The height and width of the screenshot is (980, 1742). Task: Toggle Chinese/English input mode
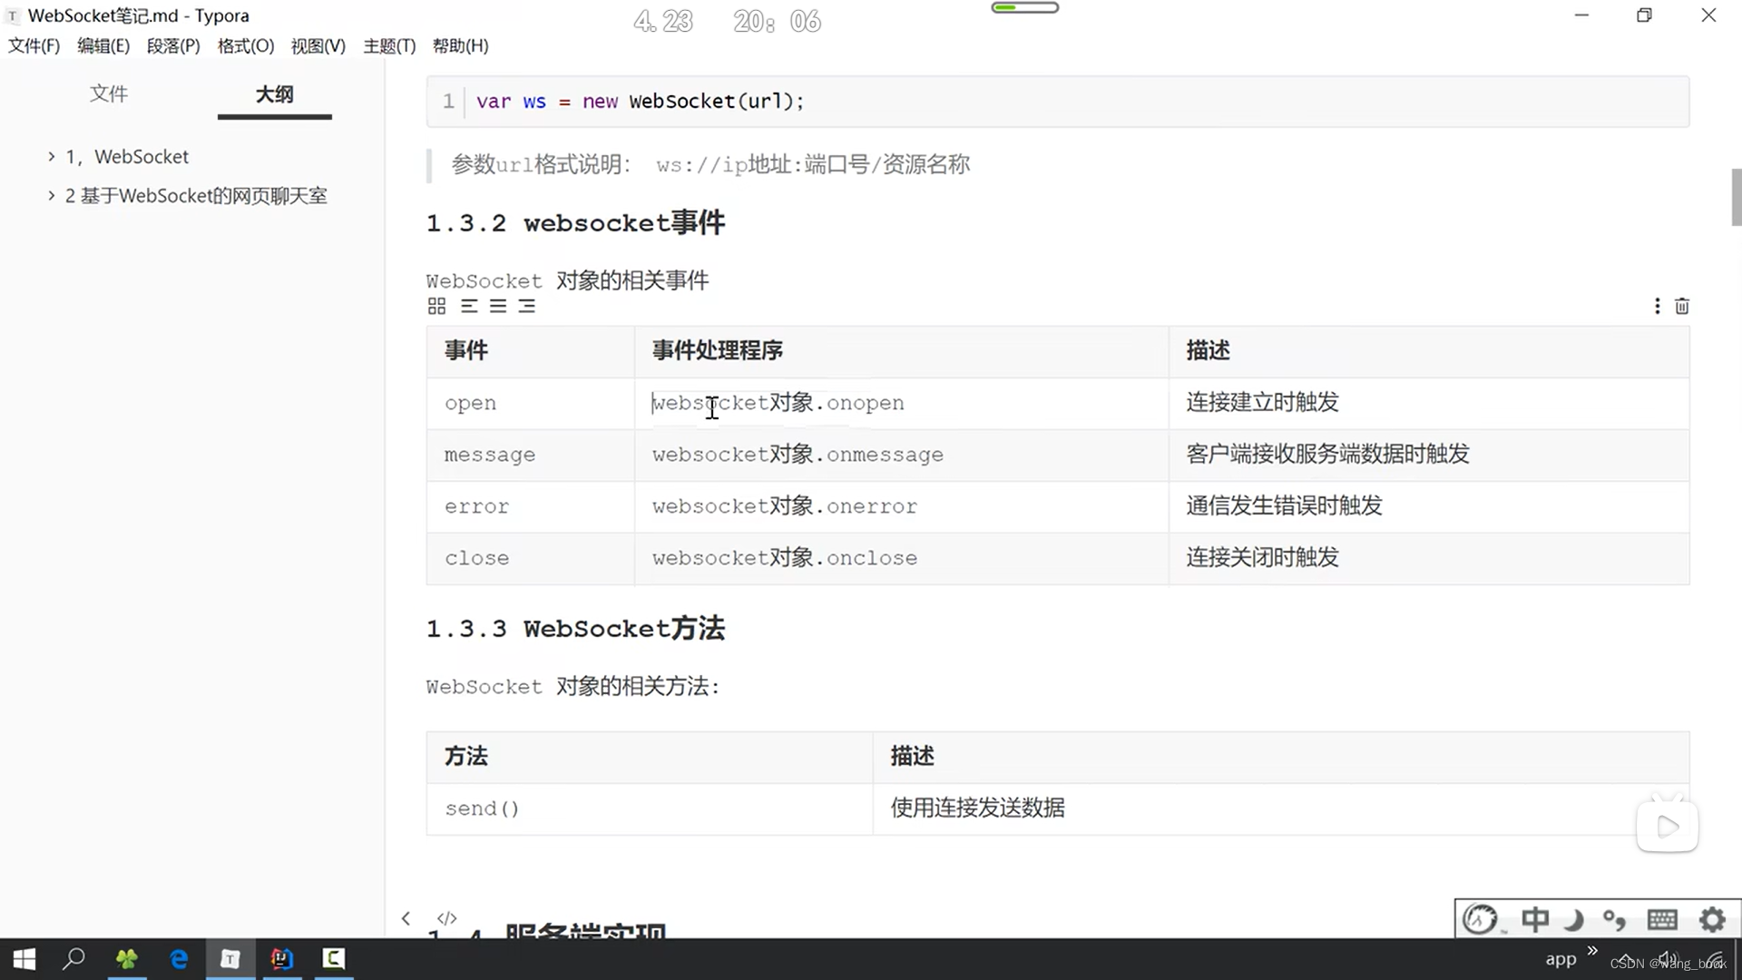pos(1535,919)
